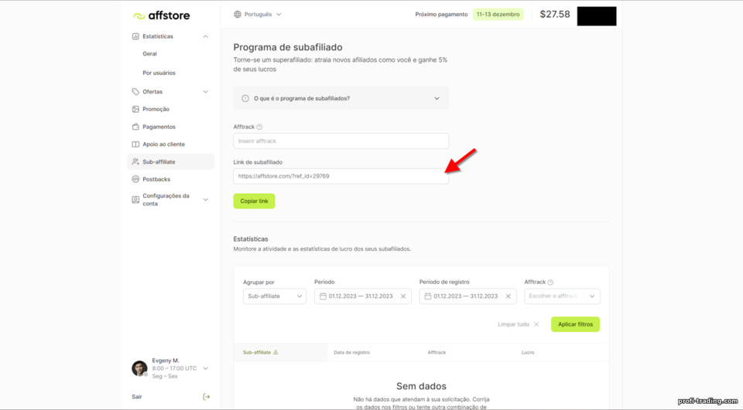The height and width of the screenshot is (410, 743).
Task: Click the Inserir afftrack input field
Action: pos(341,141)
